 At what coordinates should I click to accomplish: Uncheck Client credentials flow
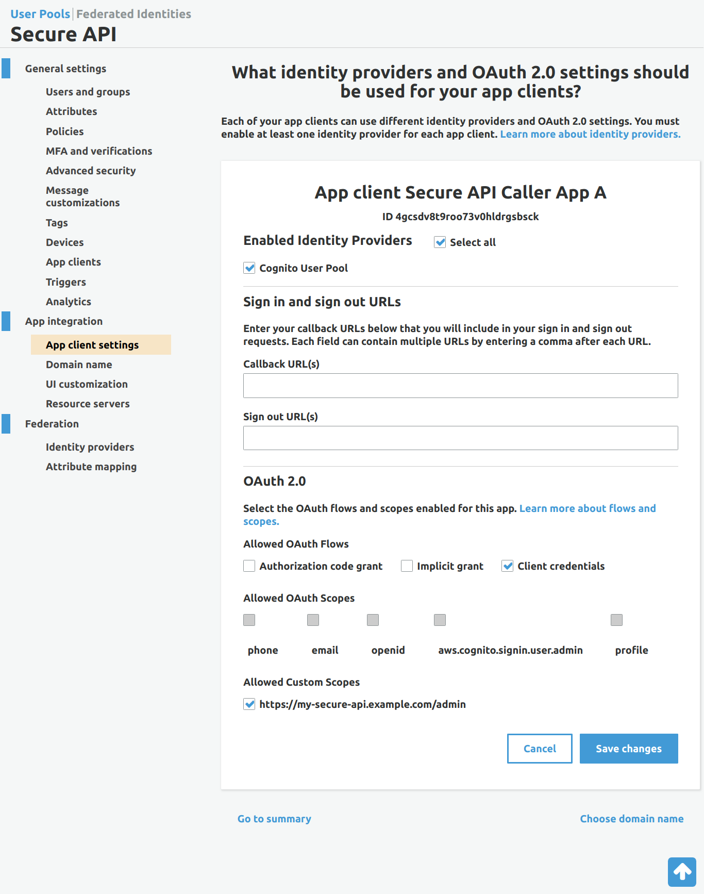(x=508, y=566)
